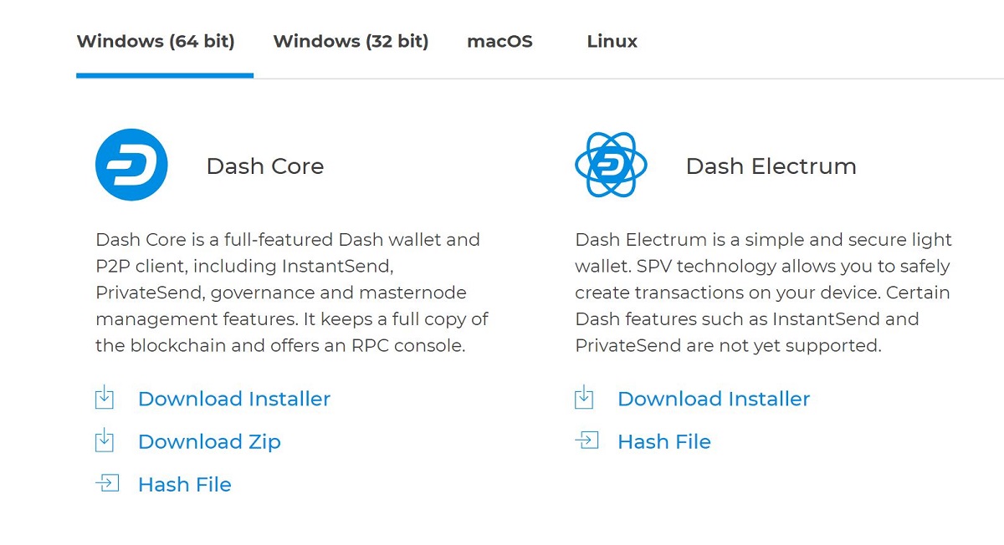Switch to the Linux tab
Image resolution: width=1004 pixels, height=545 pixels.
click(612, 41)
